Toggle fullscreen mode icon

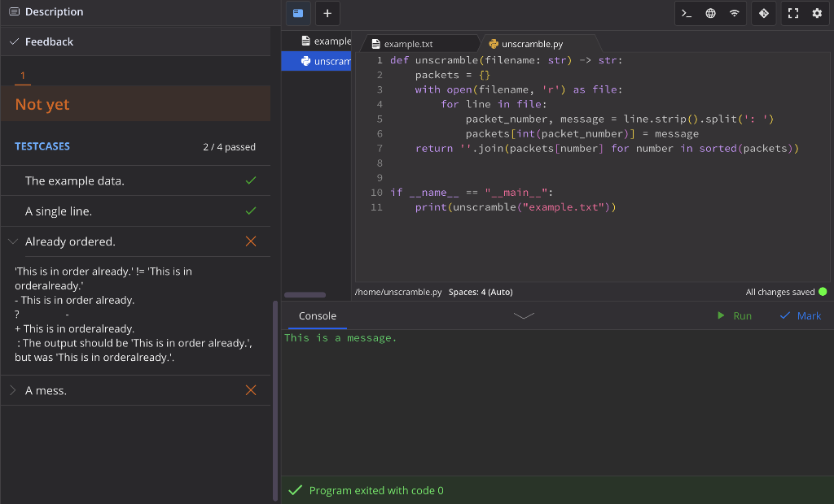click(793, 13)
